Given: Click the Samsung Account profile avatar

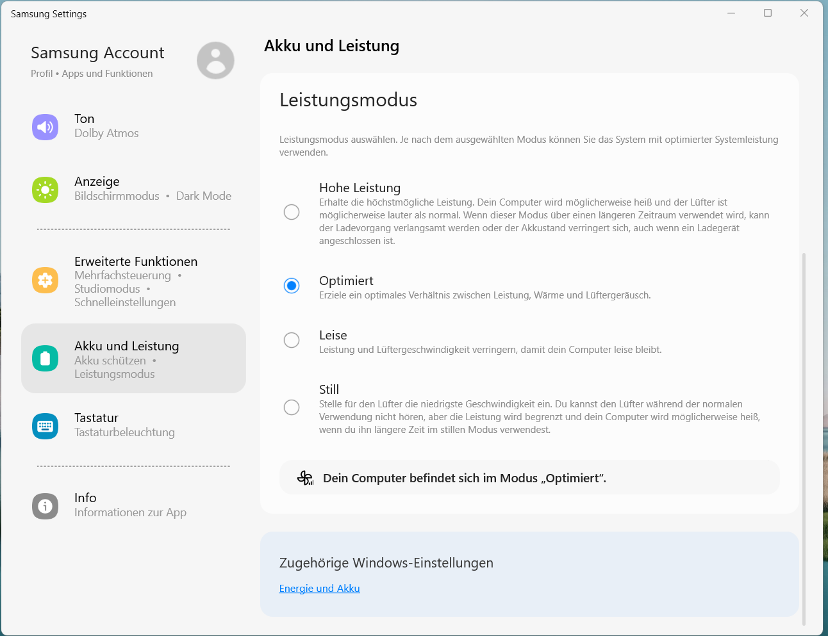Looking at the screenshot, I should [x=215, y=61].
